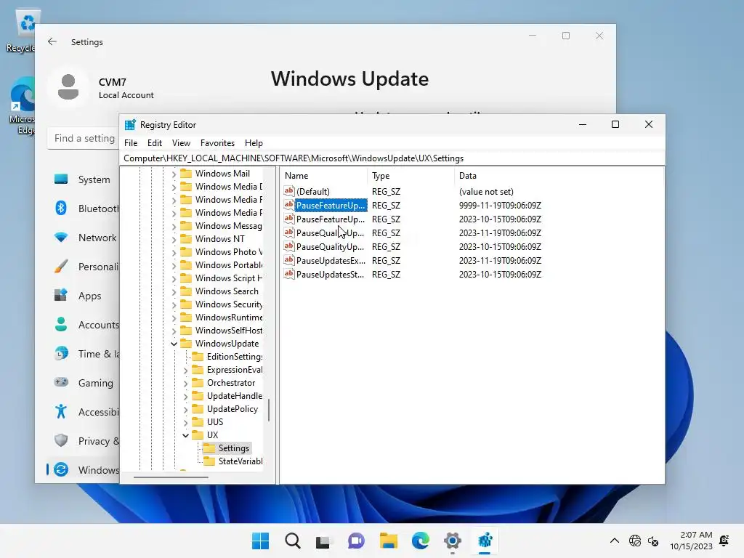Select the Orchestrator folder icon

point(198,383)
